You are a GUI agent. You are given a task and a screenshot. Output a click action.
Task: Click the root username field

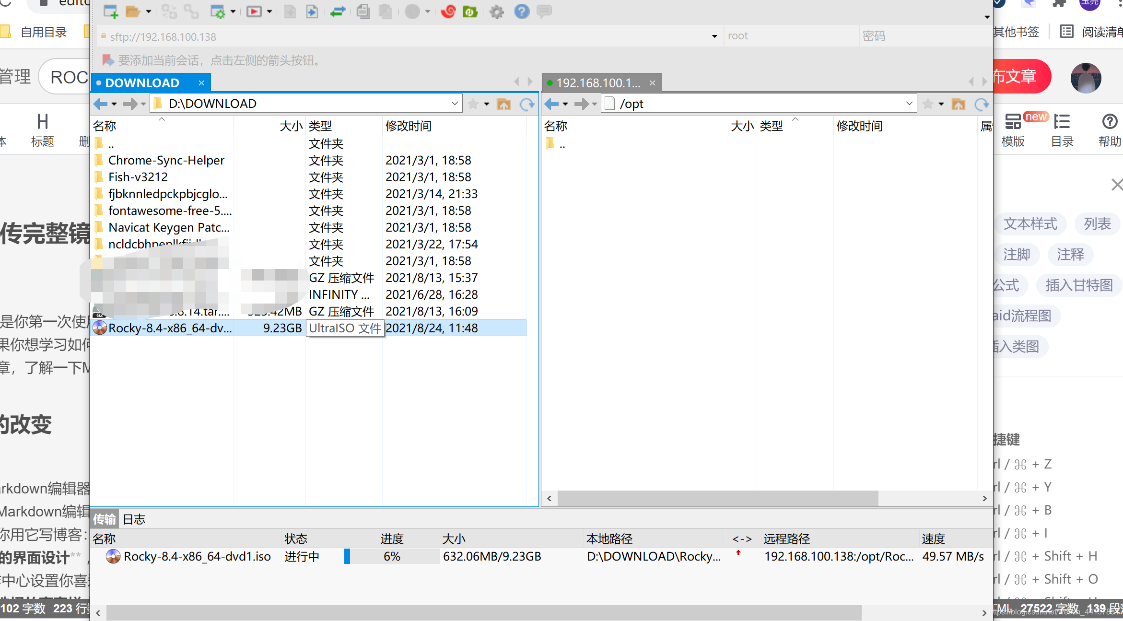[x=791, y=36]
